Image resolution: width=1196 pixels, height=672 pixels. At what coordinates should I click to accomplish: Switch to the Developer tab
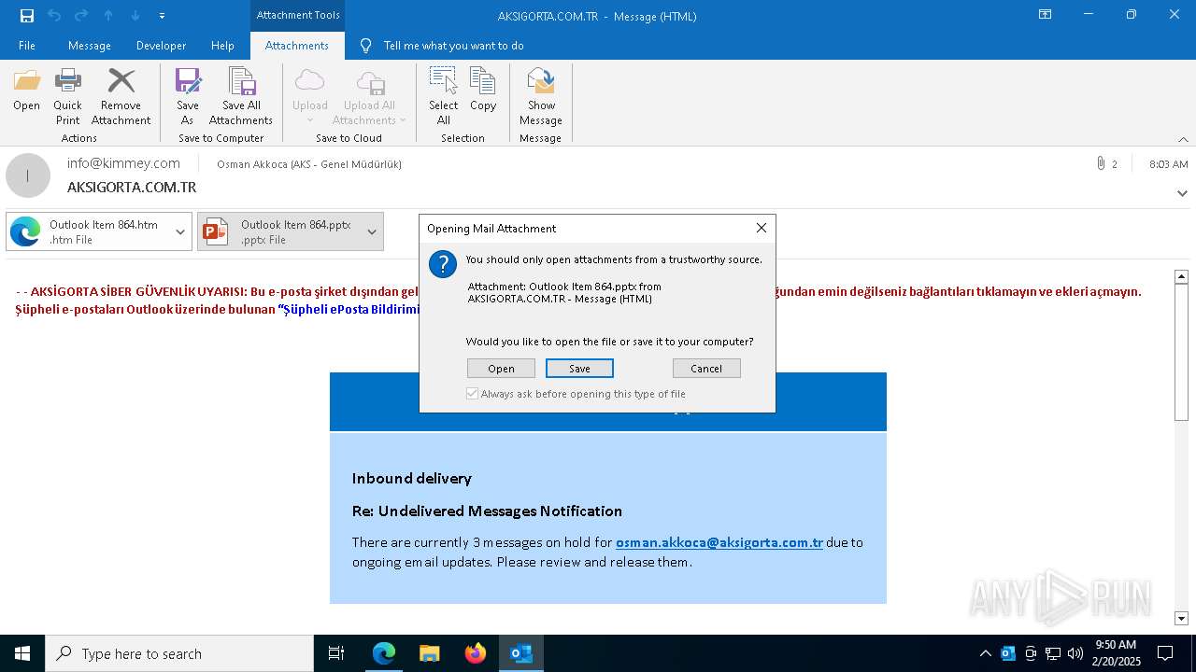click(161, 46)
